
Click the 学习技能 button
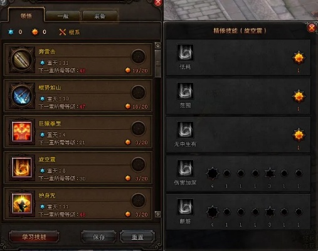click(34, 237)
